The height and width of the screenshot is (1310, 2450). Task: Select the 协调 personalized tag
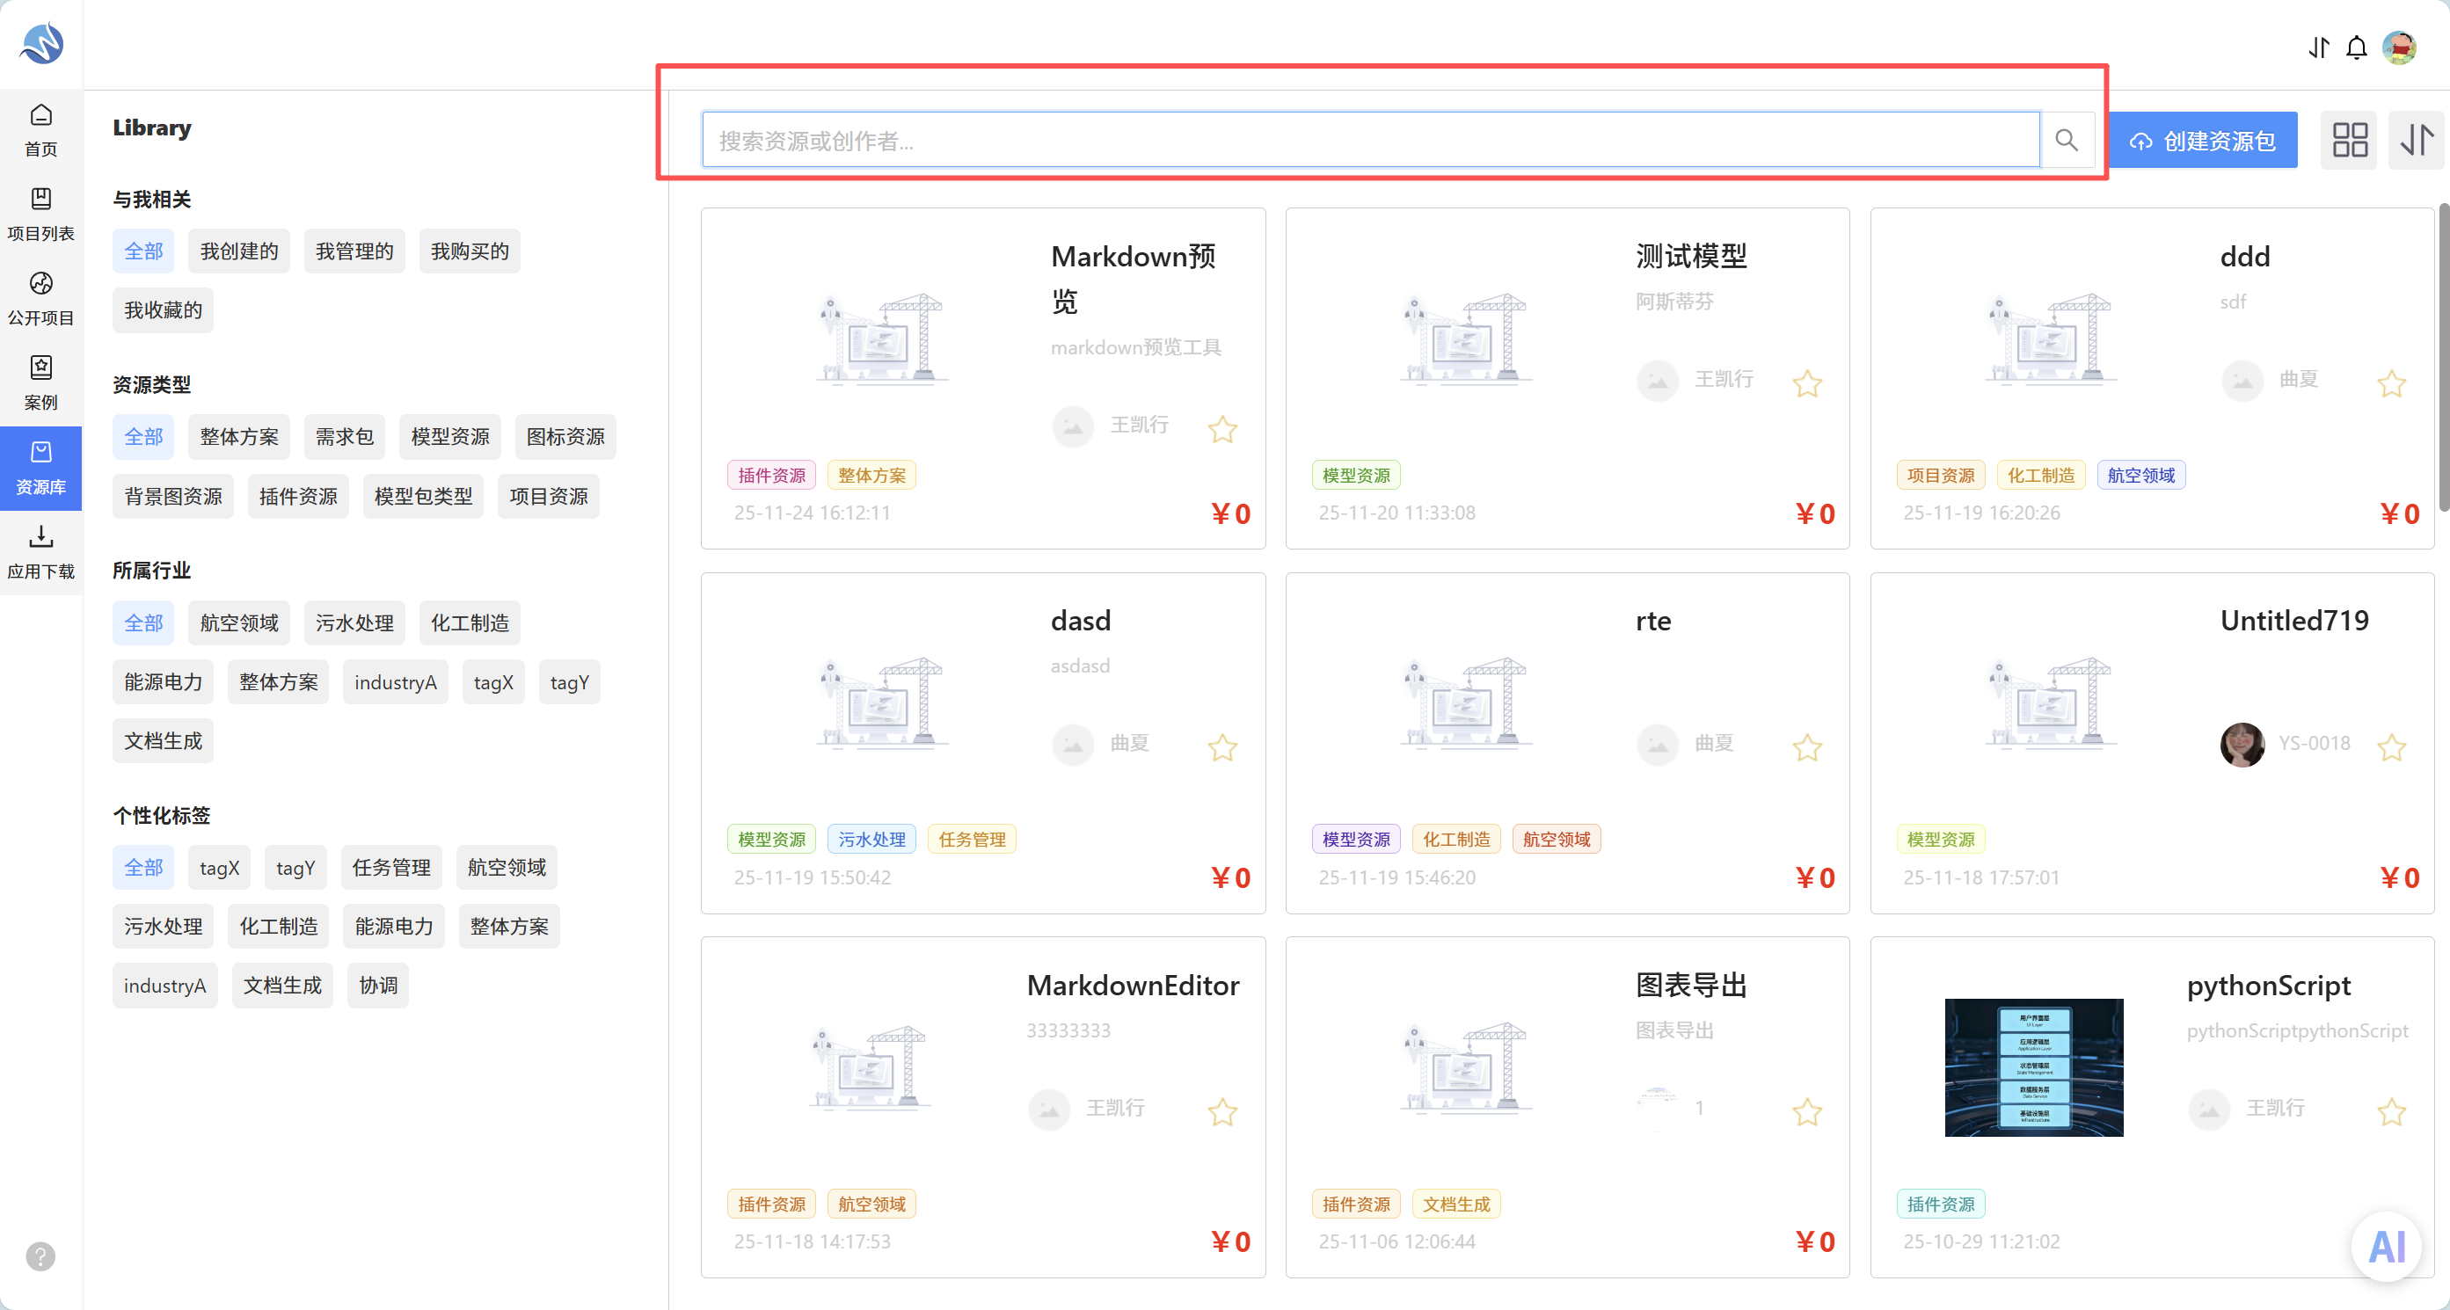pyautogui.click(x=377, y=985)
